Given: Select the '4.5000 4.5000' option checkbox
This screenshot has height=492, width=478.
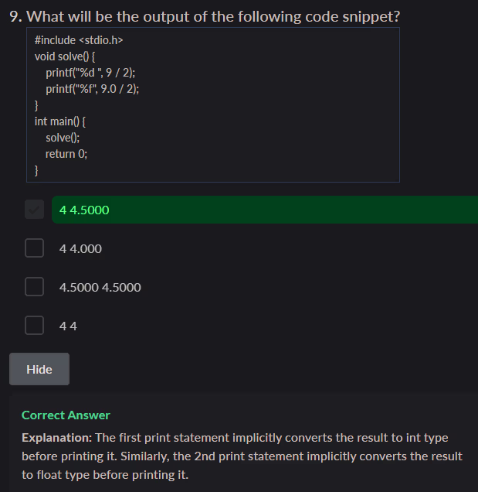Looking at the screenshot, I should coord(34,287).
